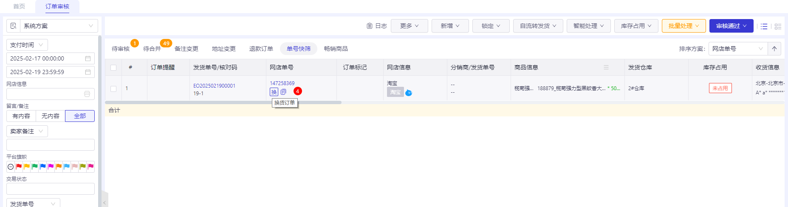Image resolution: width=788 pixels, height=207 pixels.
Task: Open the 备注变更 filter tab
Action: 186,49
